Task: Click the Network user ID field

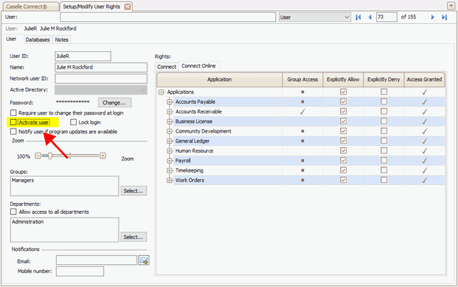Action: tap(101, 79)
